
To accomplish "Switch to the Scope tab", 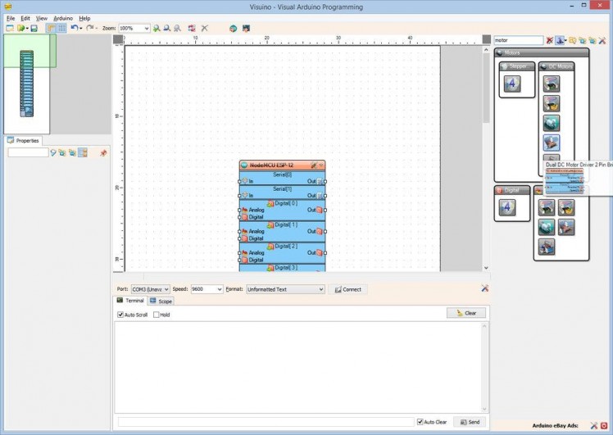I will (x=161, y=301).
